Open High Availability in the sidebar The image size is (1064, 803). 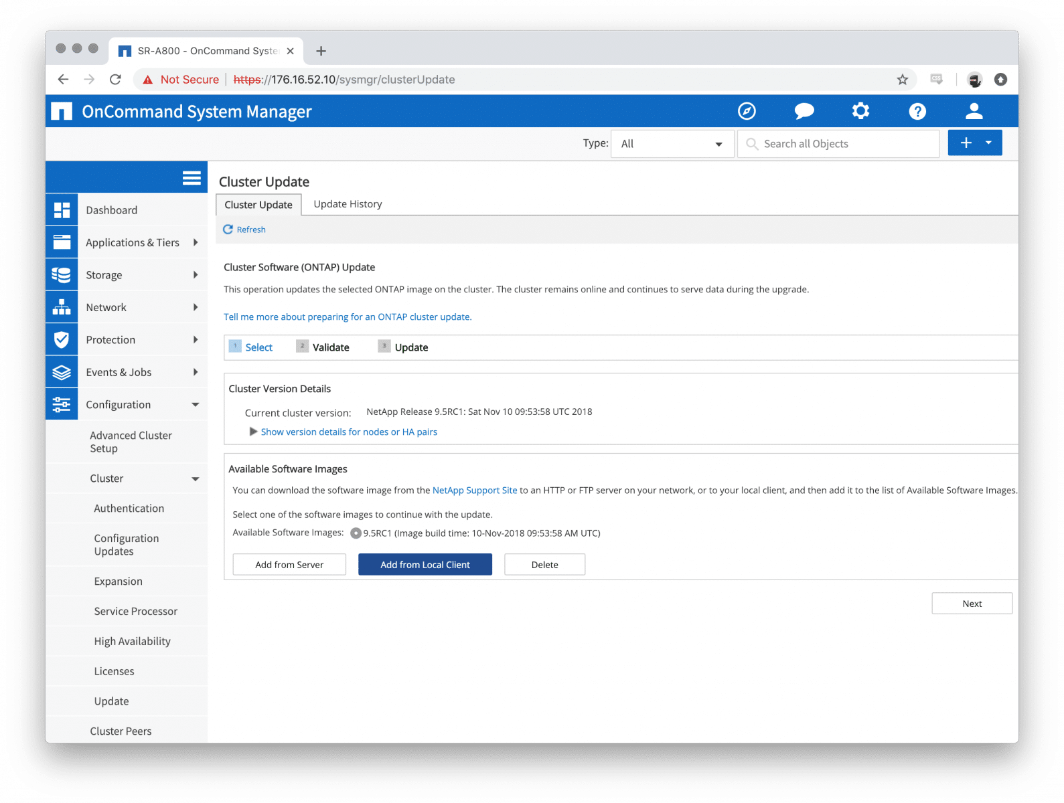[132, 641]
